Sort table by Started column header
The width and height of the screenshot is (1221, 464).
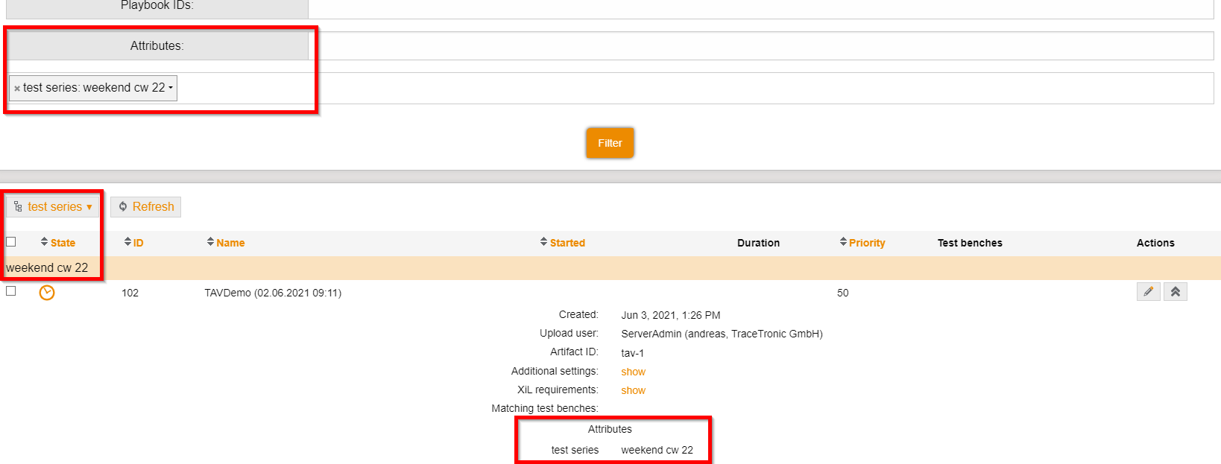[567, 243]
